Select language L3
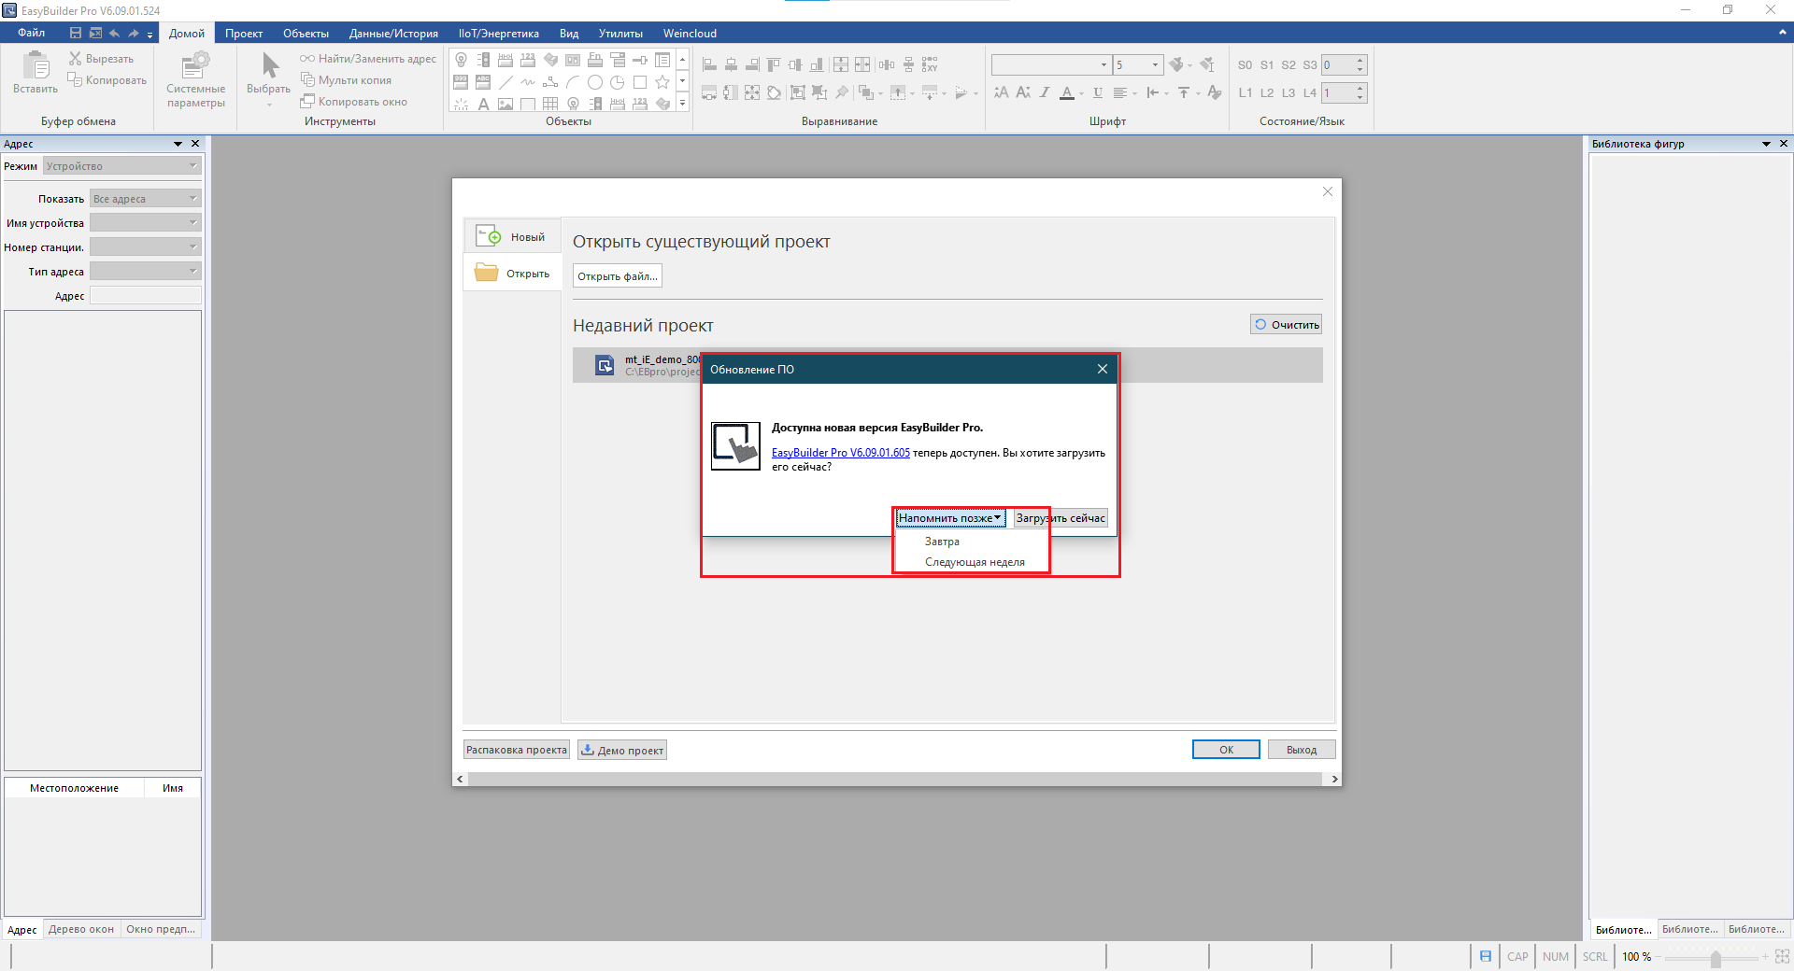The image size is (1794, 971). [x=1289, y=92]
